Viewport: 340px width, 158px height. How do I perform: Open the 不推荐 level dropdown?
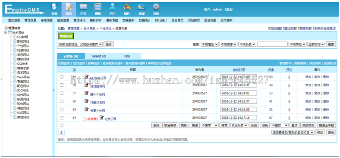[210, 126]
